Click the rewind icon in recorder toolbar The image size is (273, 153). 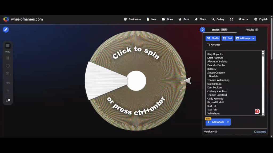click(x=8, y=83)
